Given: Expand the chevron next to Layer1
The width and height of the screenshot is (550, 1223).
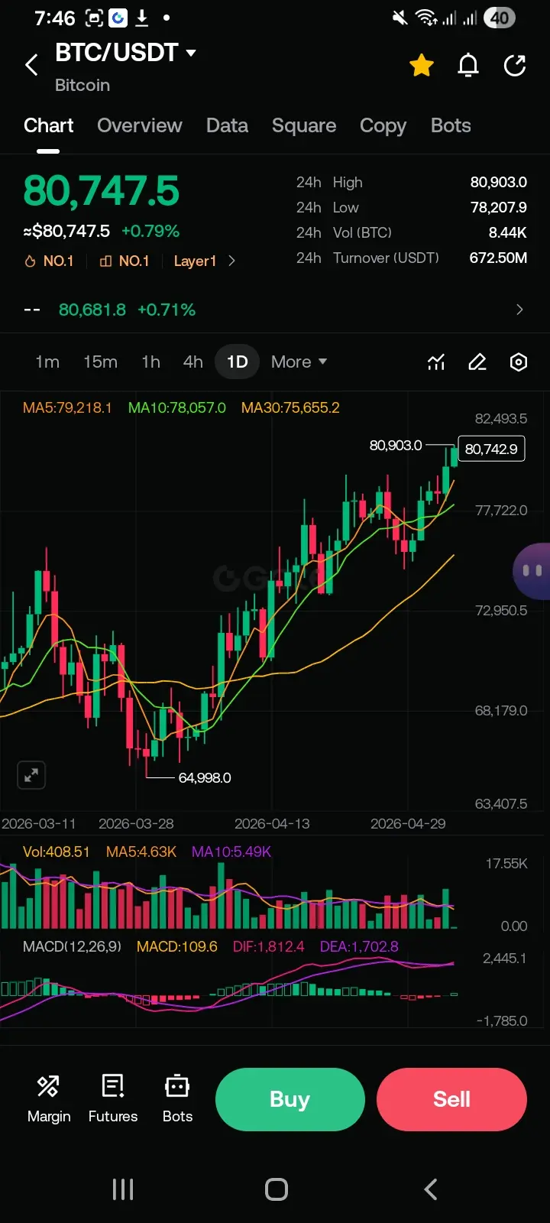Looking at the screenshot, I should click(x=231, y=261).
